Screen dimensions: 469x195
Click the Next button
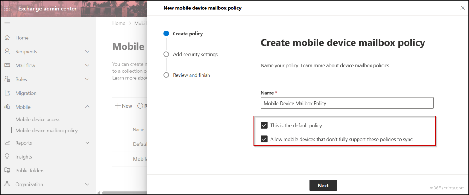click(x=323, y=185)
